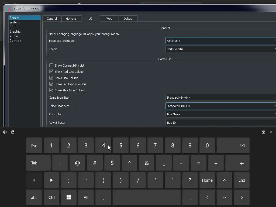276x207 pixels.
Task: Tap the underscore key
Action: 164,163
